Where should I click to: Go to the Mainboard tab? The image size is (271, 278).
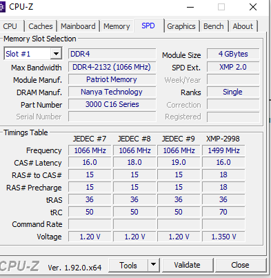[78, 26]
